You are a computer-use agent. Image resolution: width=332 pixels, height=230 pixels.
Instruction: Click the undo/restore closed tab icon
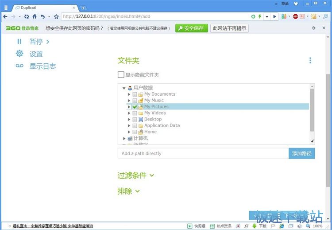(x=42, y=16)
